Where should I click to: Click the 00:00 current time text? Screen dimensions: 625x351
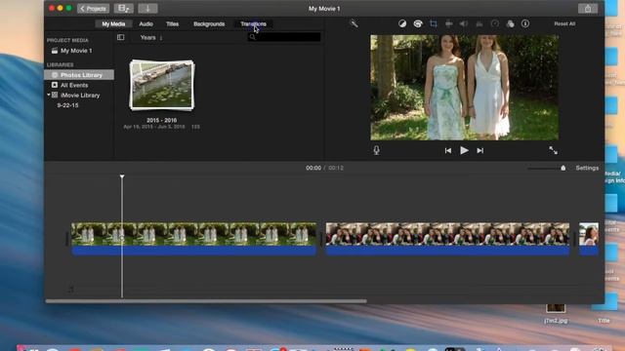[x=313, y=168]
